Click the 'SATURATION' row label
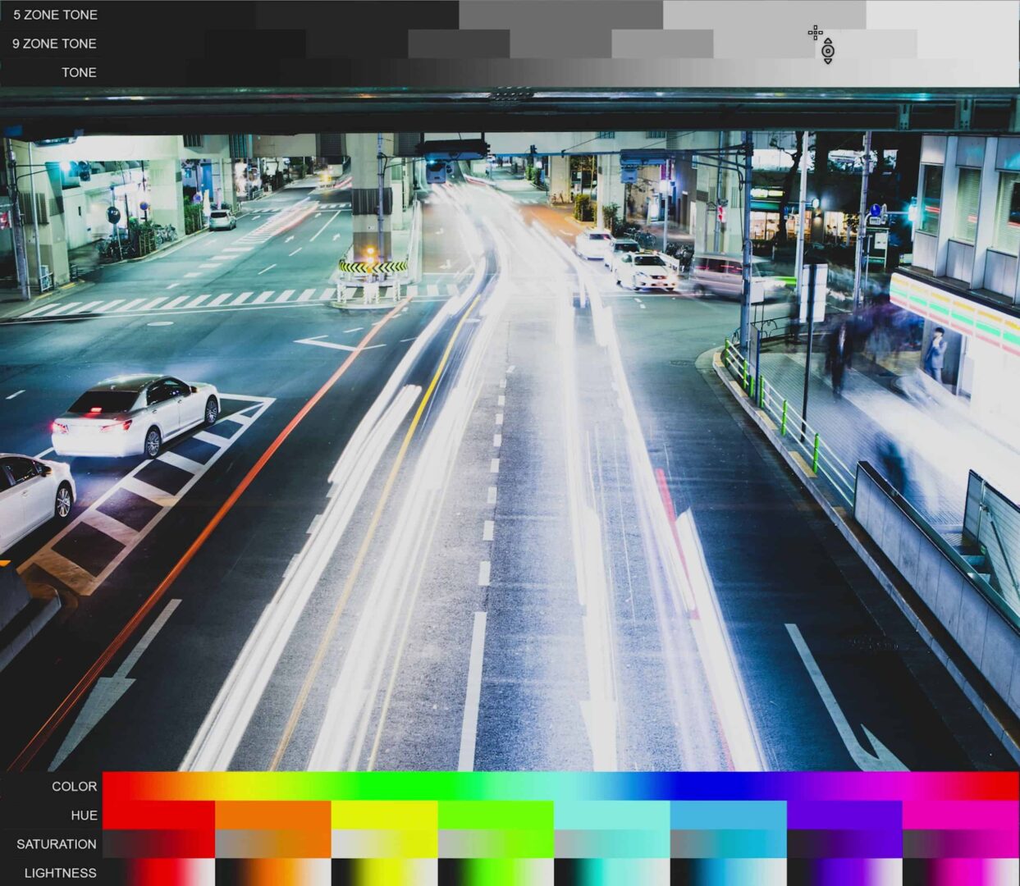The width and height of the screenshot is (1020, 886). 56,843
